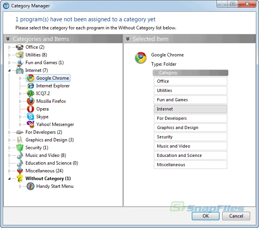Choose For Developers in category list
Viewport: 259px width, 228px height.
191,118
